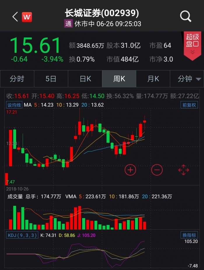The width and height of the screenshot is (204, 270).
Task: Tap the VMA 20: 221.36万 value
Action: click(157, 197)
